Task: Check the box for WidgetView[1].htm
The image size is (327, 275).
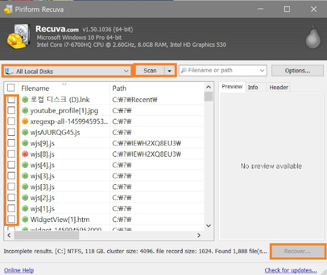Action: [11, 219]
